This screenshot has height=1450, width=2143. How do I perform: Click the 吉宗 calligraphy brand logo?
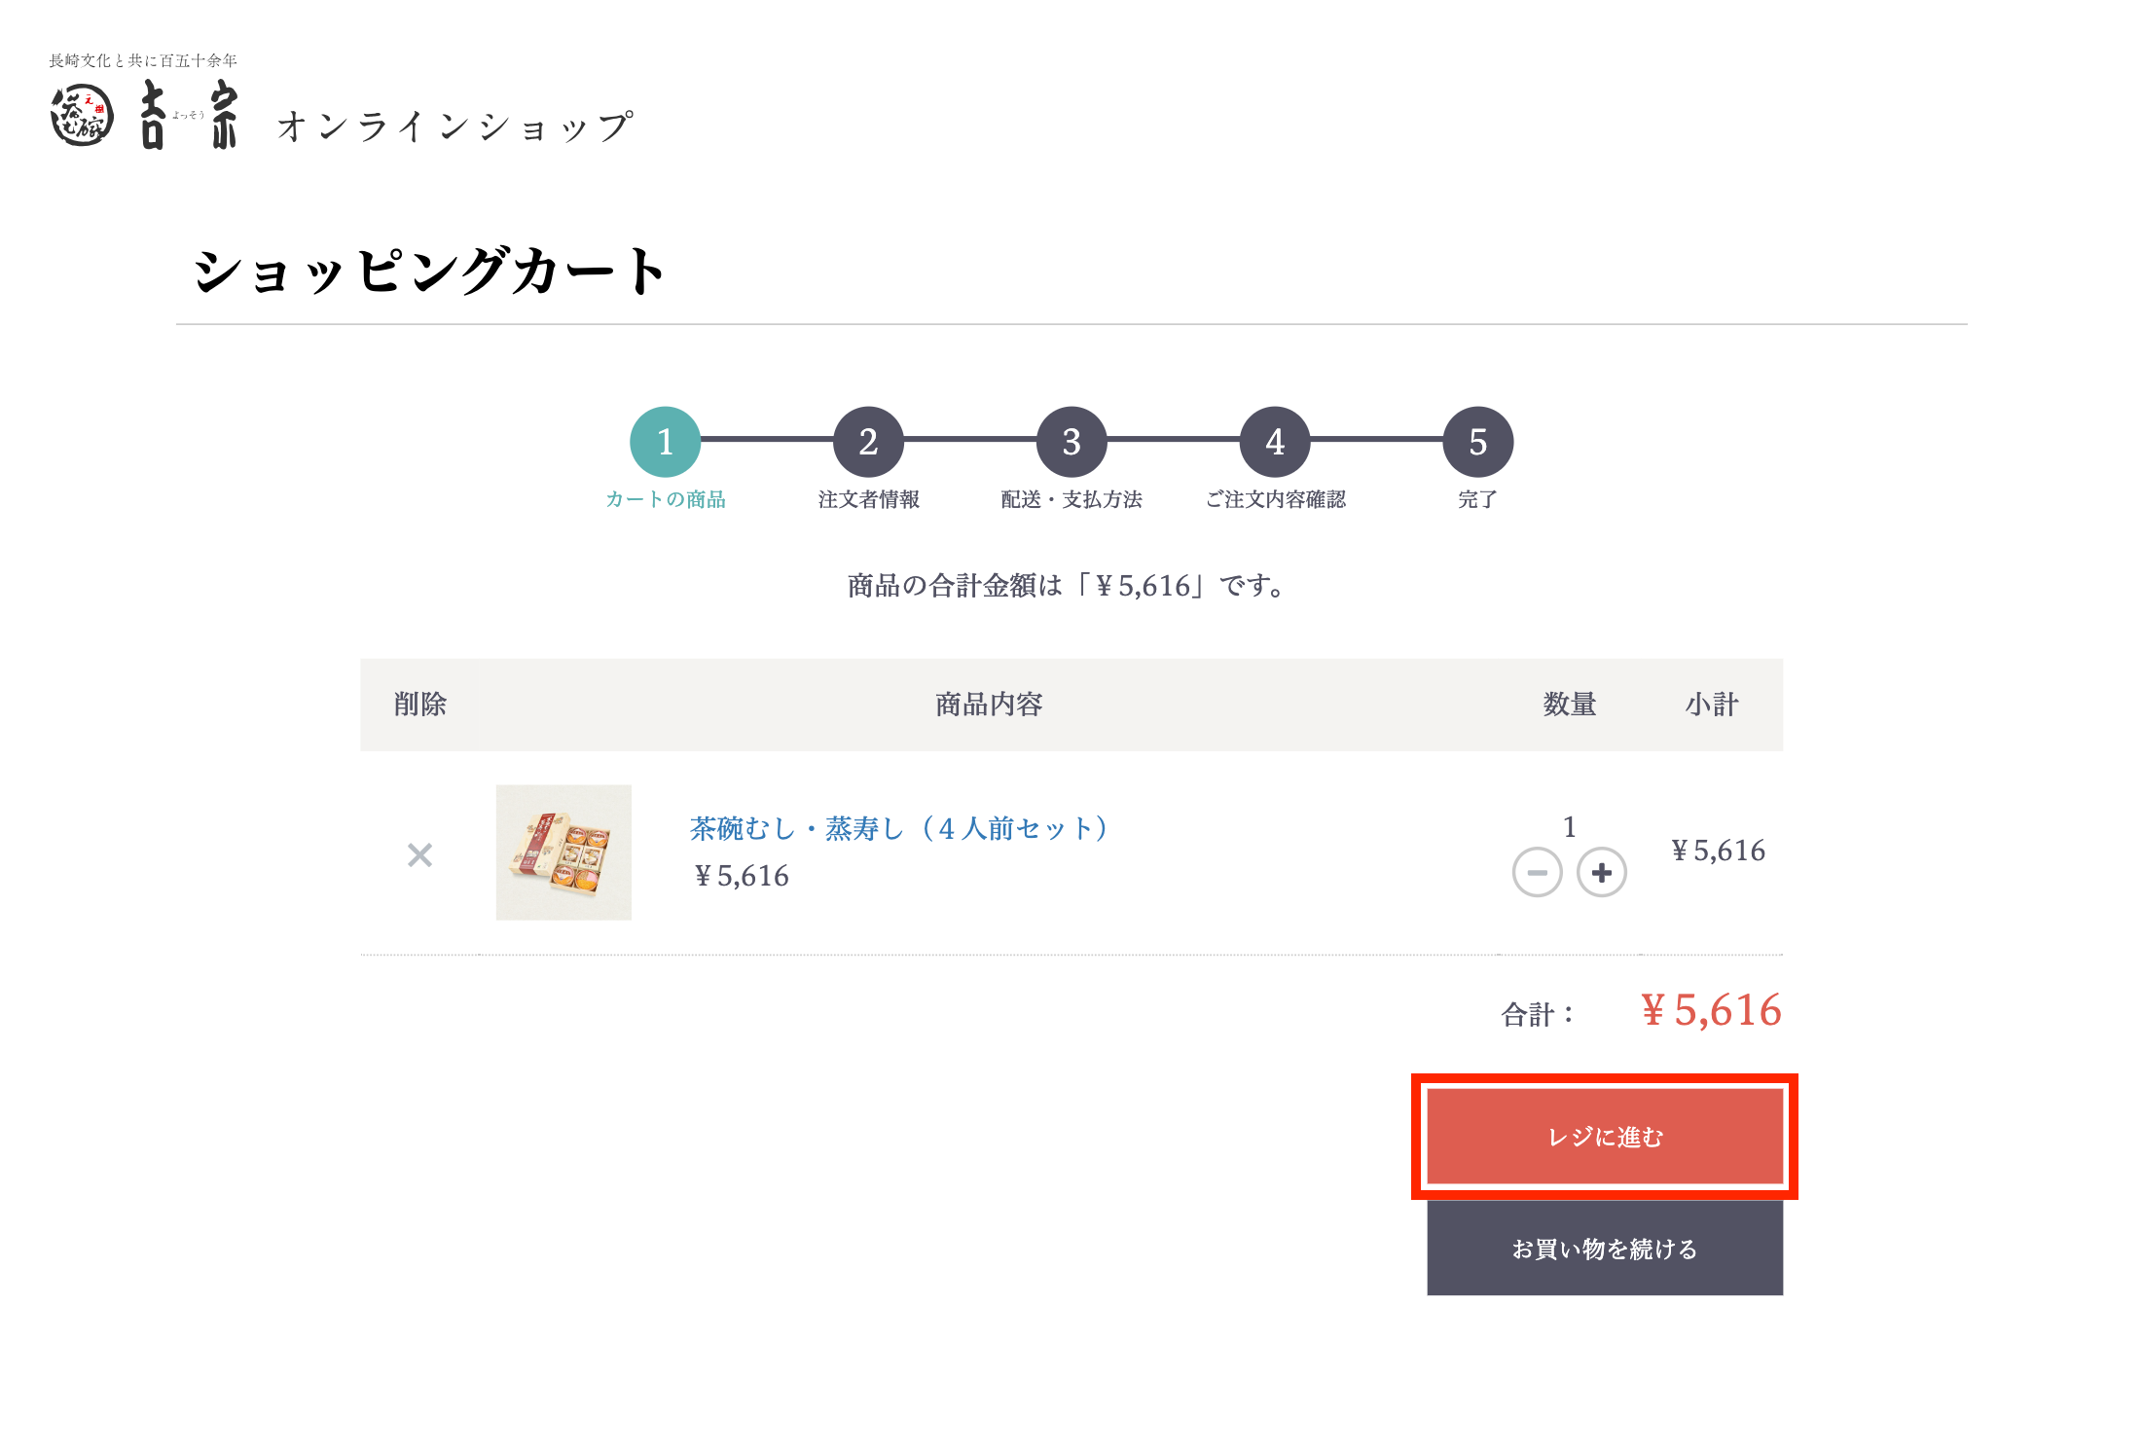click(189, 115)
